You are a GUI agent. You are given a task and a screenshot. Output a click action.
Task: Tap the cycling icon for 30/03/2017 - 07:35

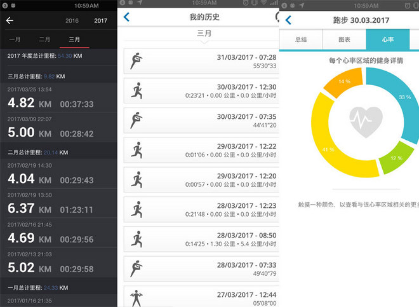pyautogui.click(x=136, y=120)
